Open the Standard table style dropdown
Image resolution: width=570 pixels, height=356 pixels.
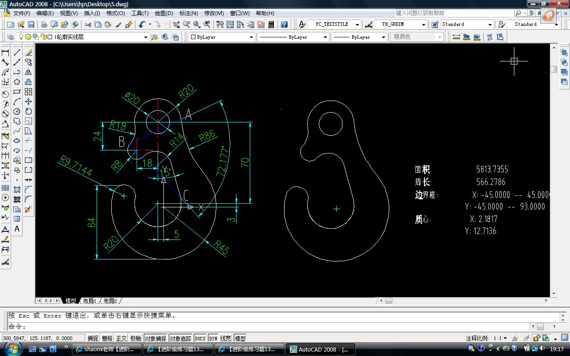(x=467, y=24)
